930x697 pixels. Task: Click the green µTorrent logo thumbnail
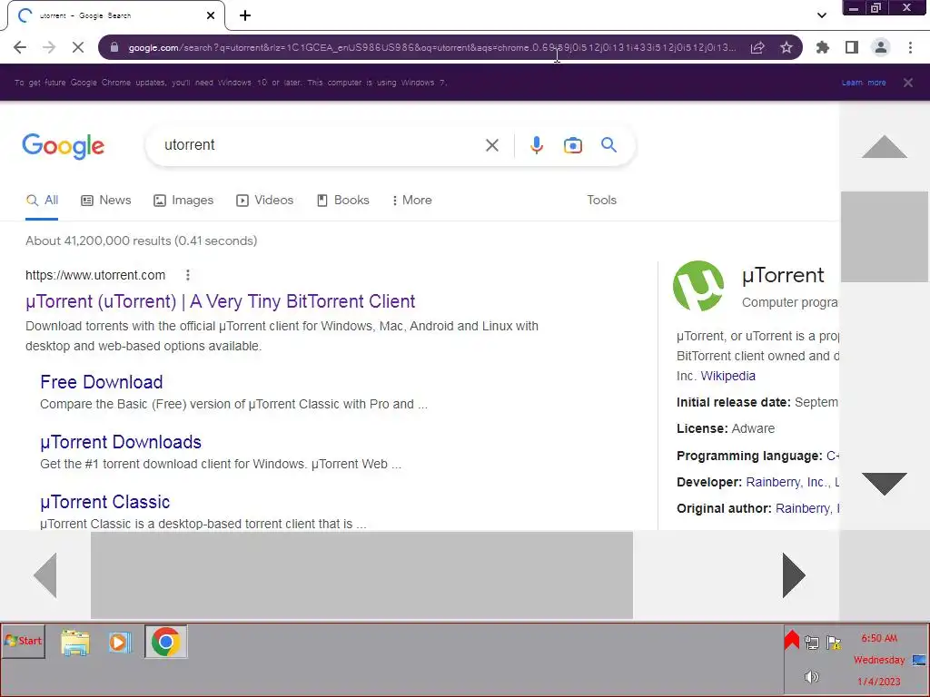pos(698,286)
